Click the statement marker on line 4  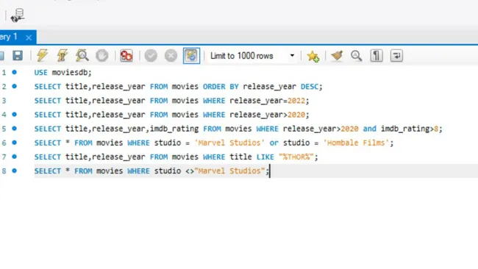[14, 114]
